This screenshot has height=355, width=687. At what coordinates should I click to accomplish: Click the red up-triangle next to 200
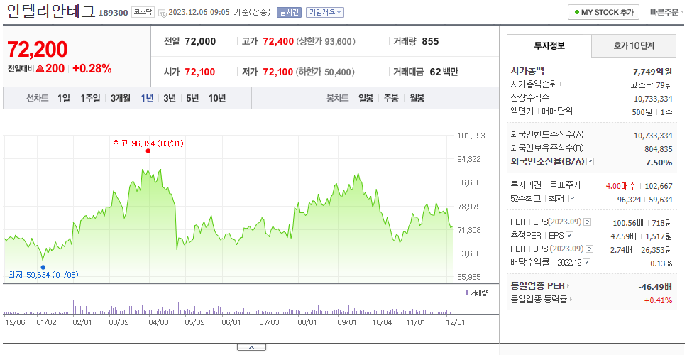[40, 68]
